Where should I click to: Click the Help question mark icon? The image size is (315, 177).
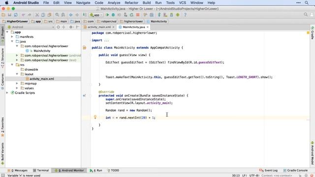coord(185,15)
